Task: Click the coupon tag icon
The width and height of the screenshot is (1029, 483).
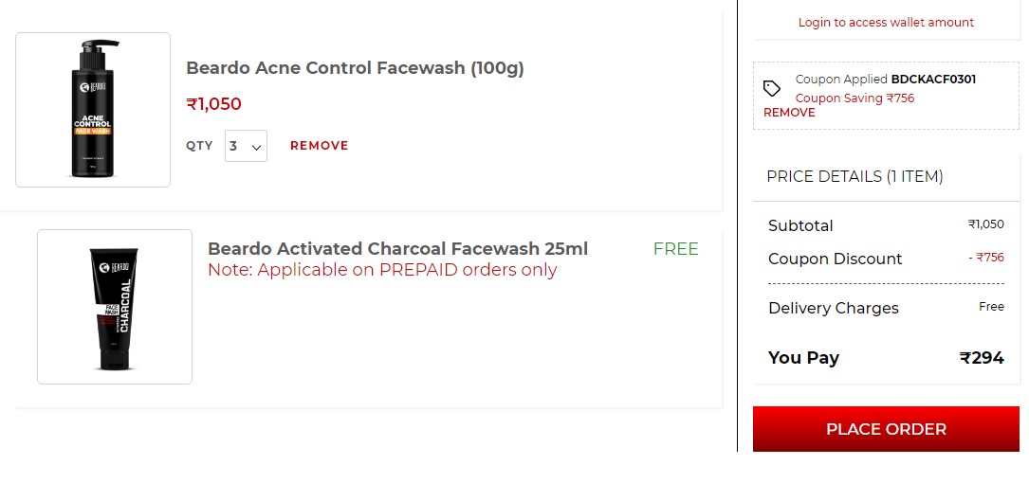Action: coord(772,88)
